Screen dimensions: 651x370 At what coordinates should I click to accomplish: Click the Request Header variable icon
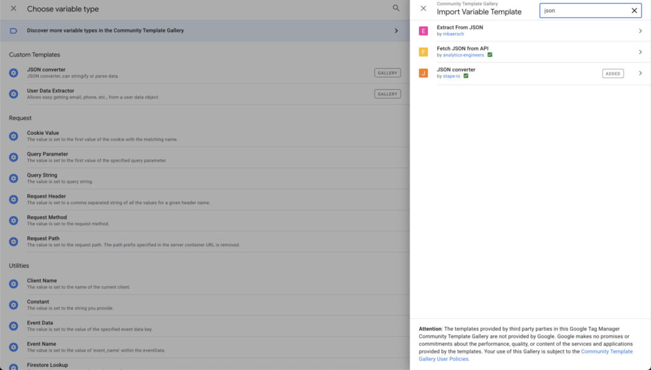pyautogui.click(x=13, y=200)
